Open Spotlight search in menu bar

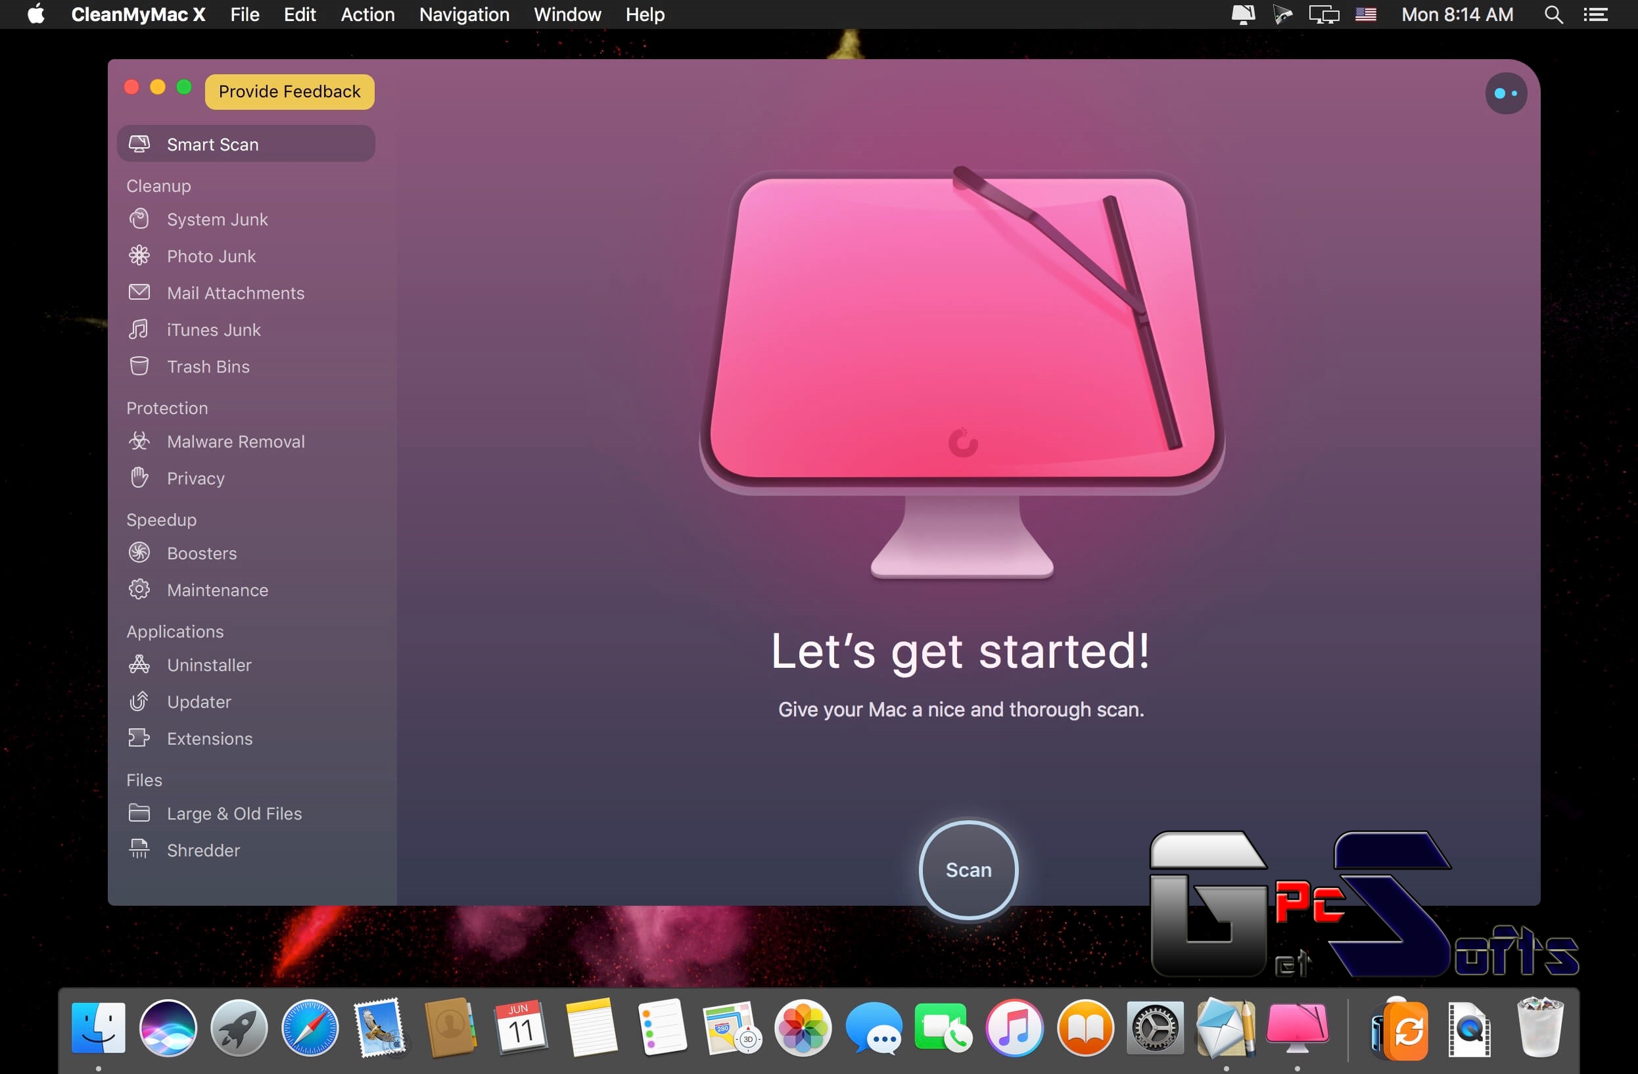tap(1553, 14)
